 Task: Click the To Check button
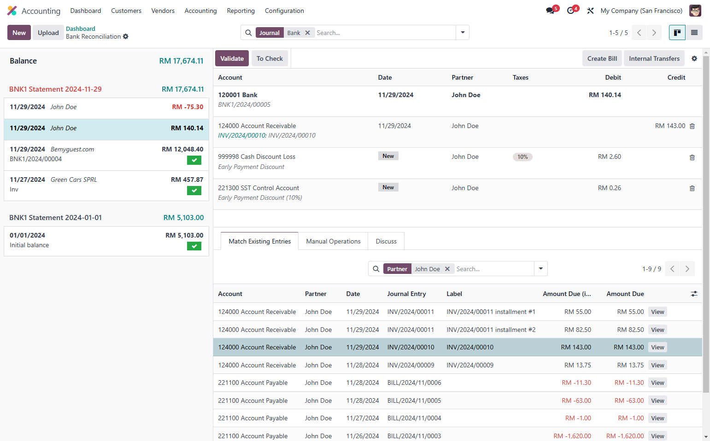click(270, 58)
